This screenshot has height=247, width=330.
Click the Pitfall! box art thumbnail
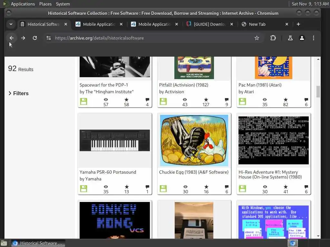(x=194, y=68)
